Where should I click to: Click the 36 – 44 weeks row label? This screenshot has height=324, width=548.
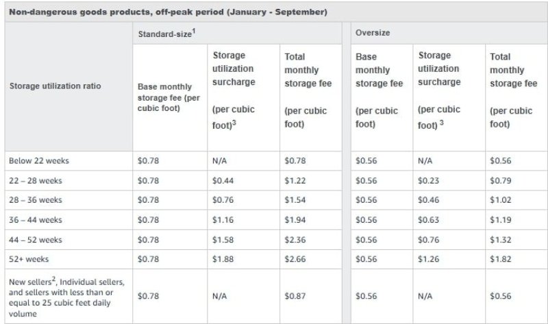(36, 221)
